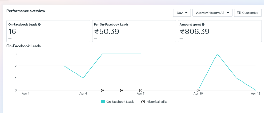Click info icon next to On-Facebook Leads
Screen dimensions: 264x113
pos(39,24)
